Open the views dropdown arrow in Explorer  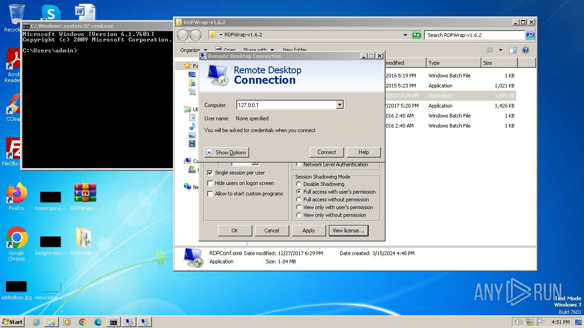(x=501, y=50)
